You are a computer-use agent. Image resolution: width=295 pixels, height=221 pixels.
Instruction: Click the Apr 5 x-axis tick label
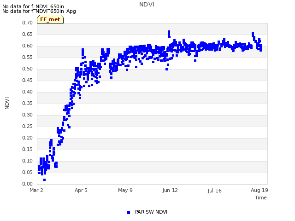coord(81,190)
